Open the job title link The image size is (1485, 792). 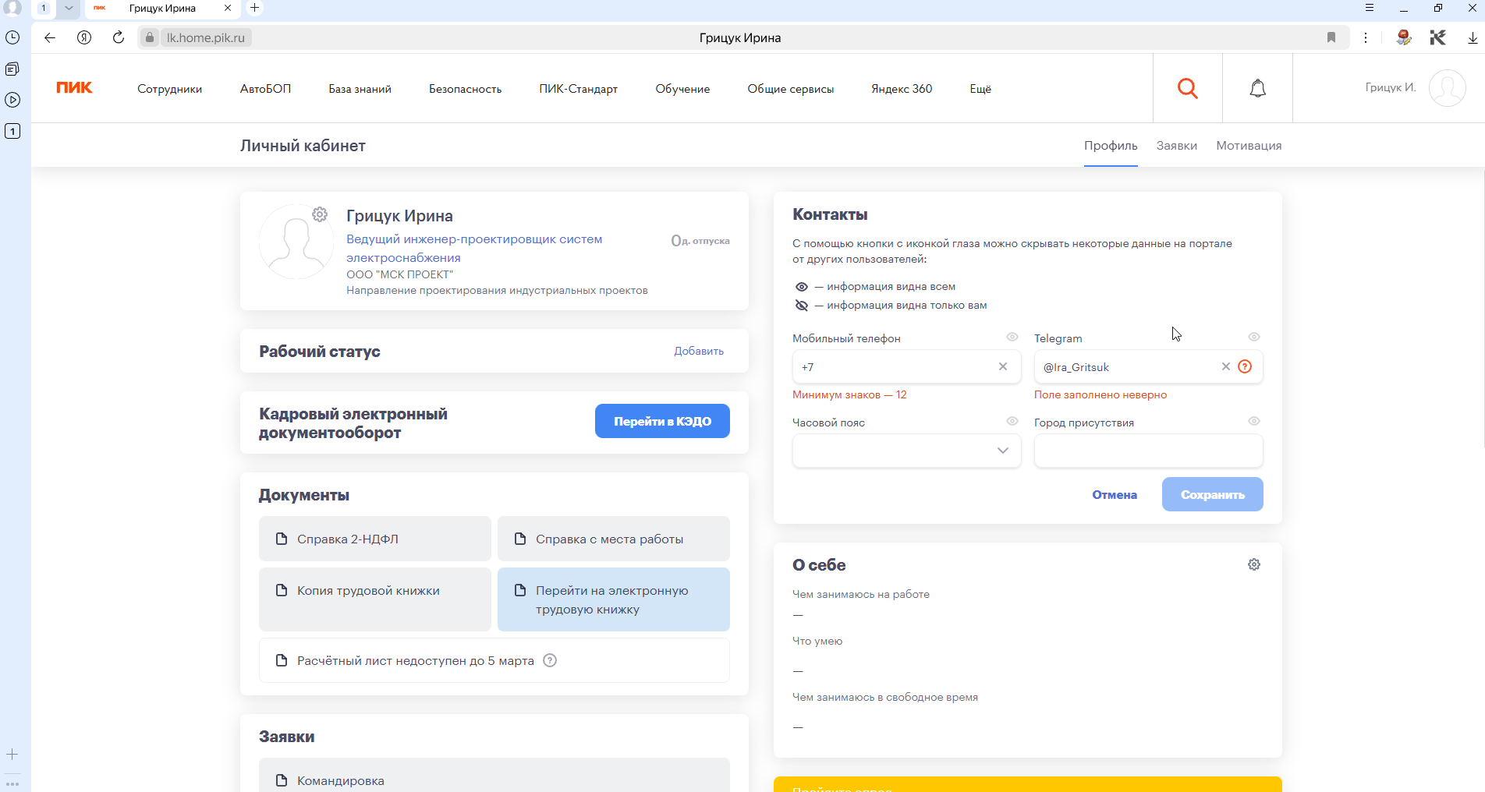474,249
